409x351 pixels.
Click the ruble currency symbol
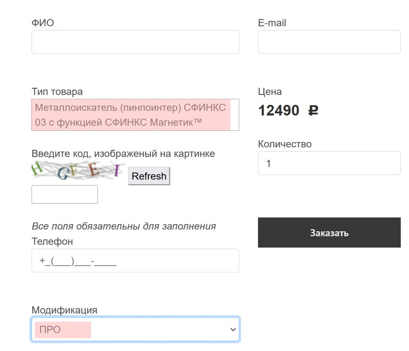pyautogui.click(x=313, y=111)
